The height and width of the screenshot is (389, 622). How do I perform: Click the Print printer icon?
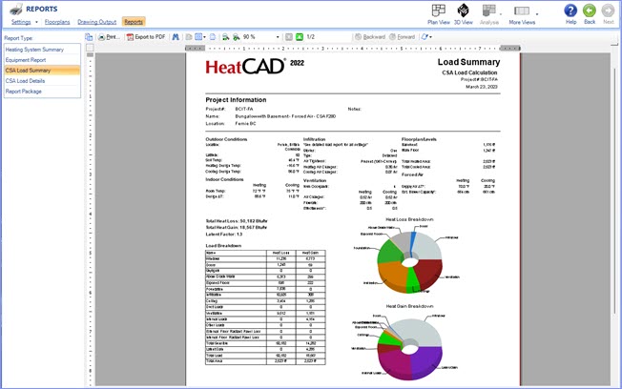[101, 37]
